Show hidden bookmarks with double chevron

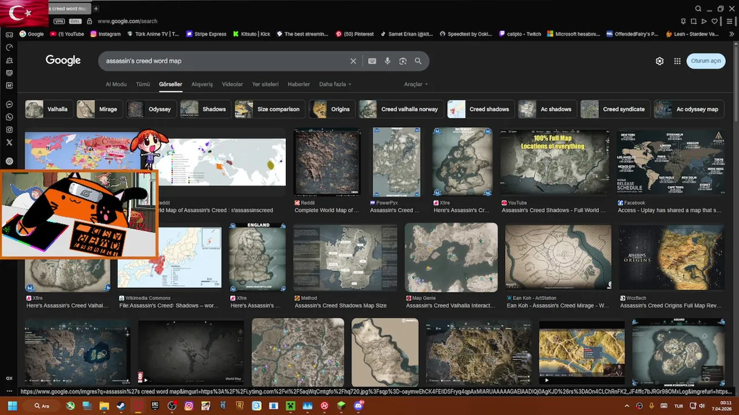731,34
